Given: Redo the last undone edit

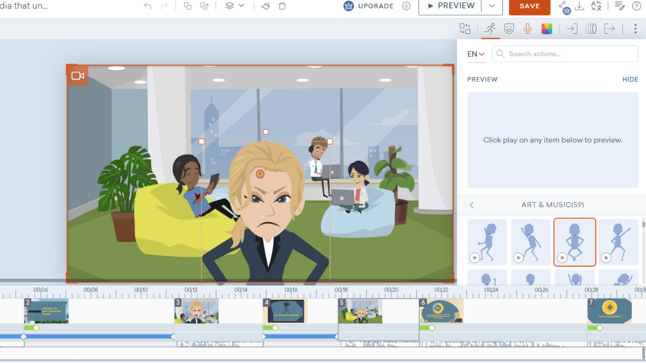Looking at the screenshot, I should point(164,6).
